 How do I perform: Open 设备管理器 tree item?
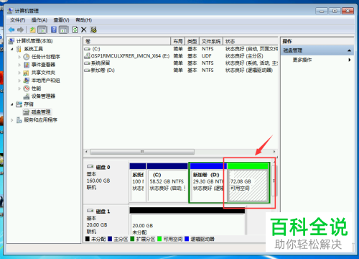[x=43, y=96]
